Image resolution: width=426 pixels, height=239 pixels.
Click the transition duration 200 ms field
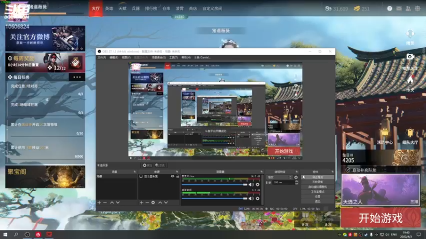pos(283,183)
